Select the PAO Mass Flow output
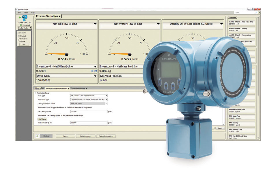 pos(241,117)
